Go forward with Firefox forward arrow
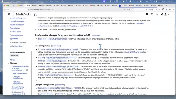Screen dimensions: 176x99 pyautogui.click(x=8, y=10)
